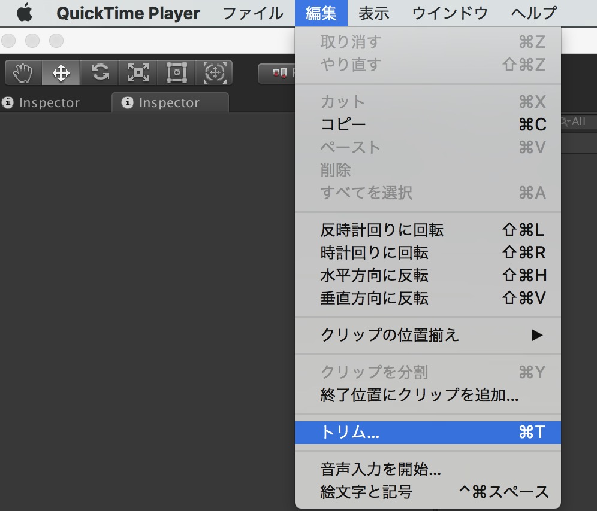Choose 音声入力を開始... menu item
597x511 pixels.
[x=428, y=469]
